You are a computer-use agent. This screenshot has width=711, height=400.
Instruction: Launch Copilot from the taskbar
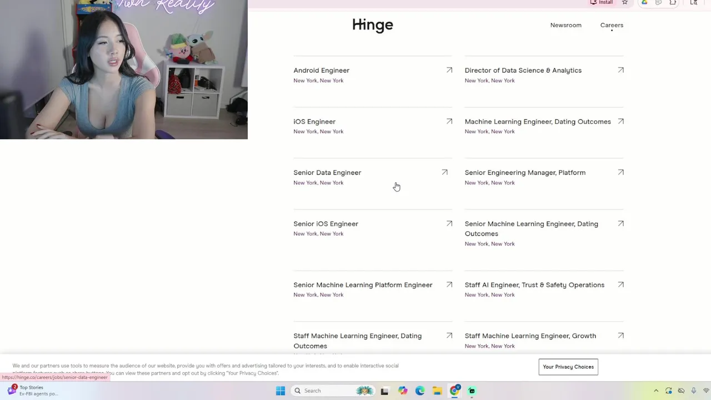click(x=403, y=391)
